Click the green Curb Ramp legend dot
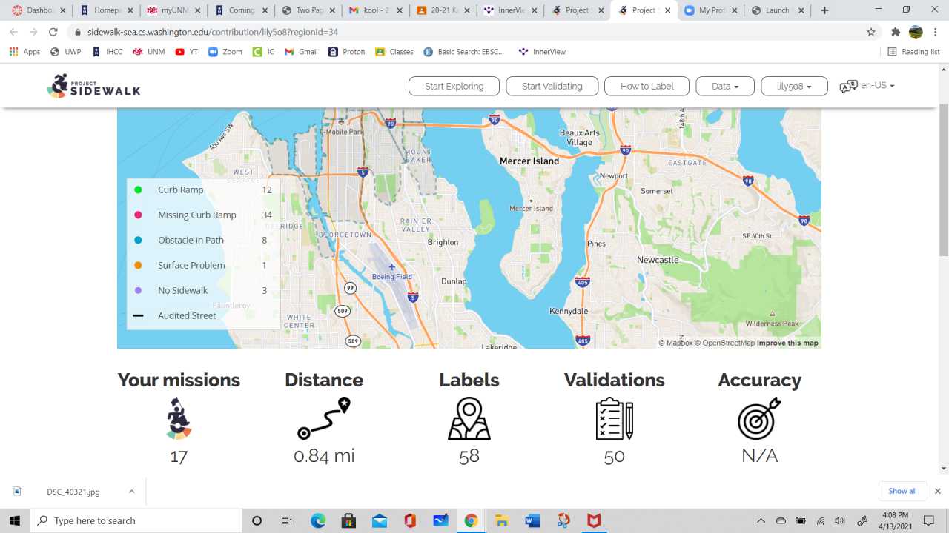949x533 pixels. [138, 190]
